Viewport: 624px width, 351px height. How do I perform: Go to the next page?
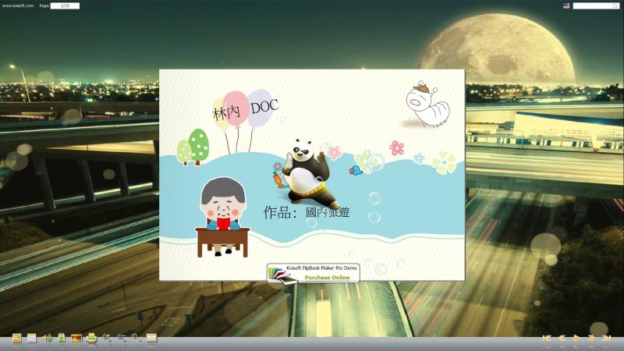point(592,339)
